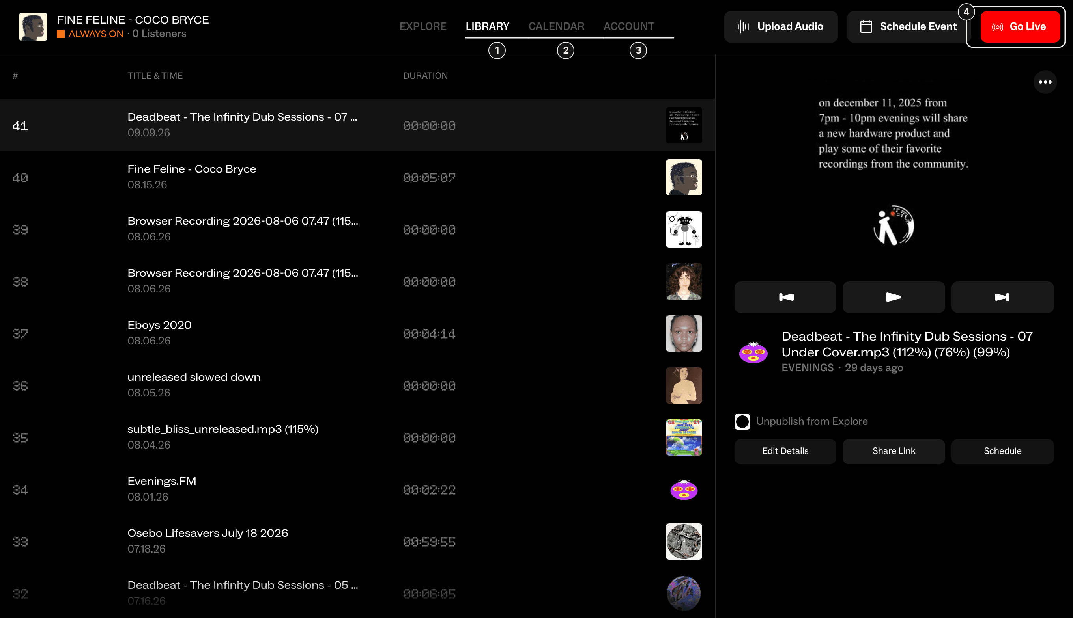Click the Evenings.FM track title
The width and height of the screenshot is (1073, 618).
pyautogui.click(x=162, y=481)
